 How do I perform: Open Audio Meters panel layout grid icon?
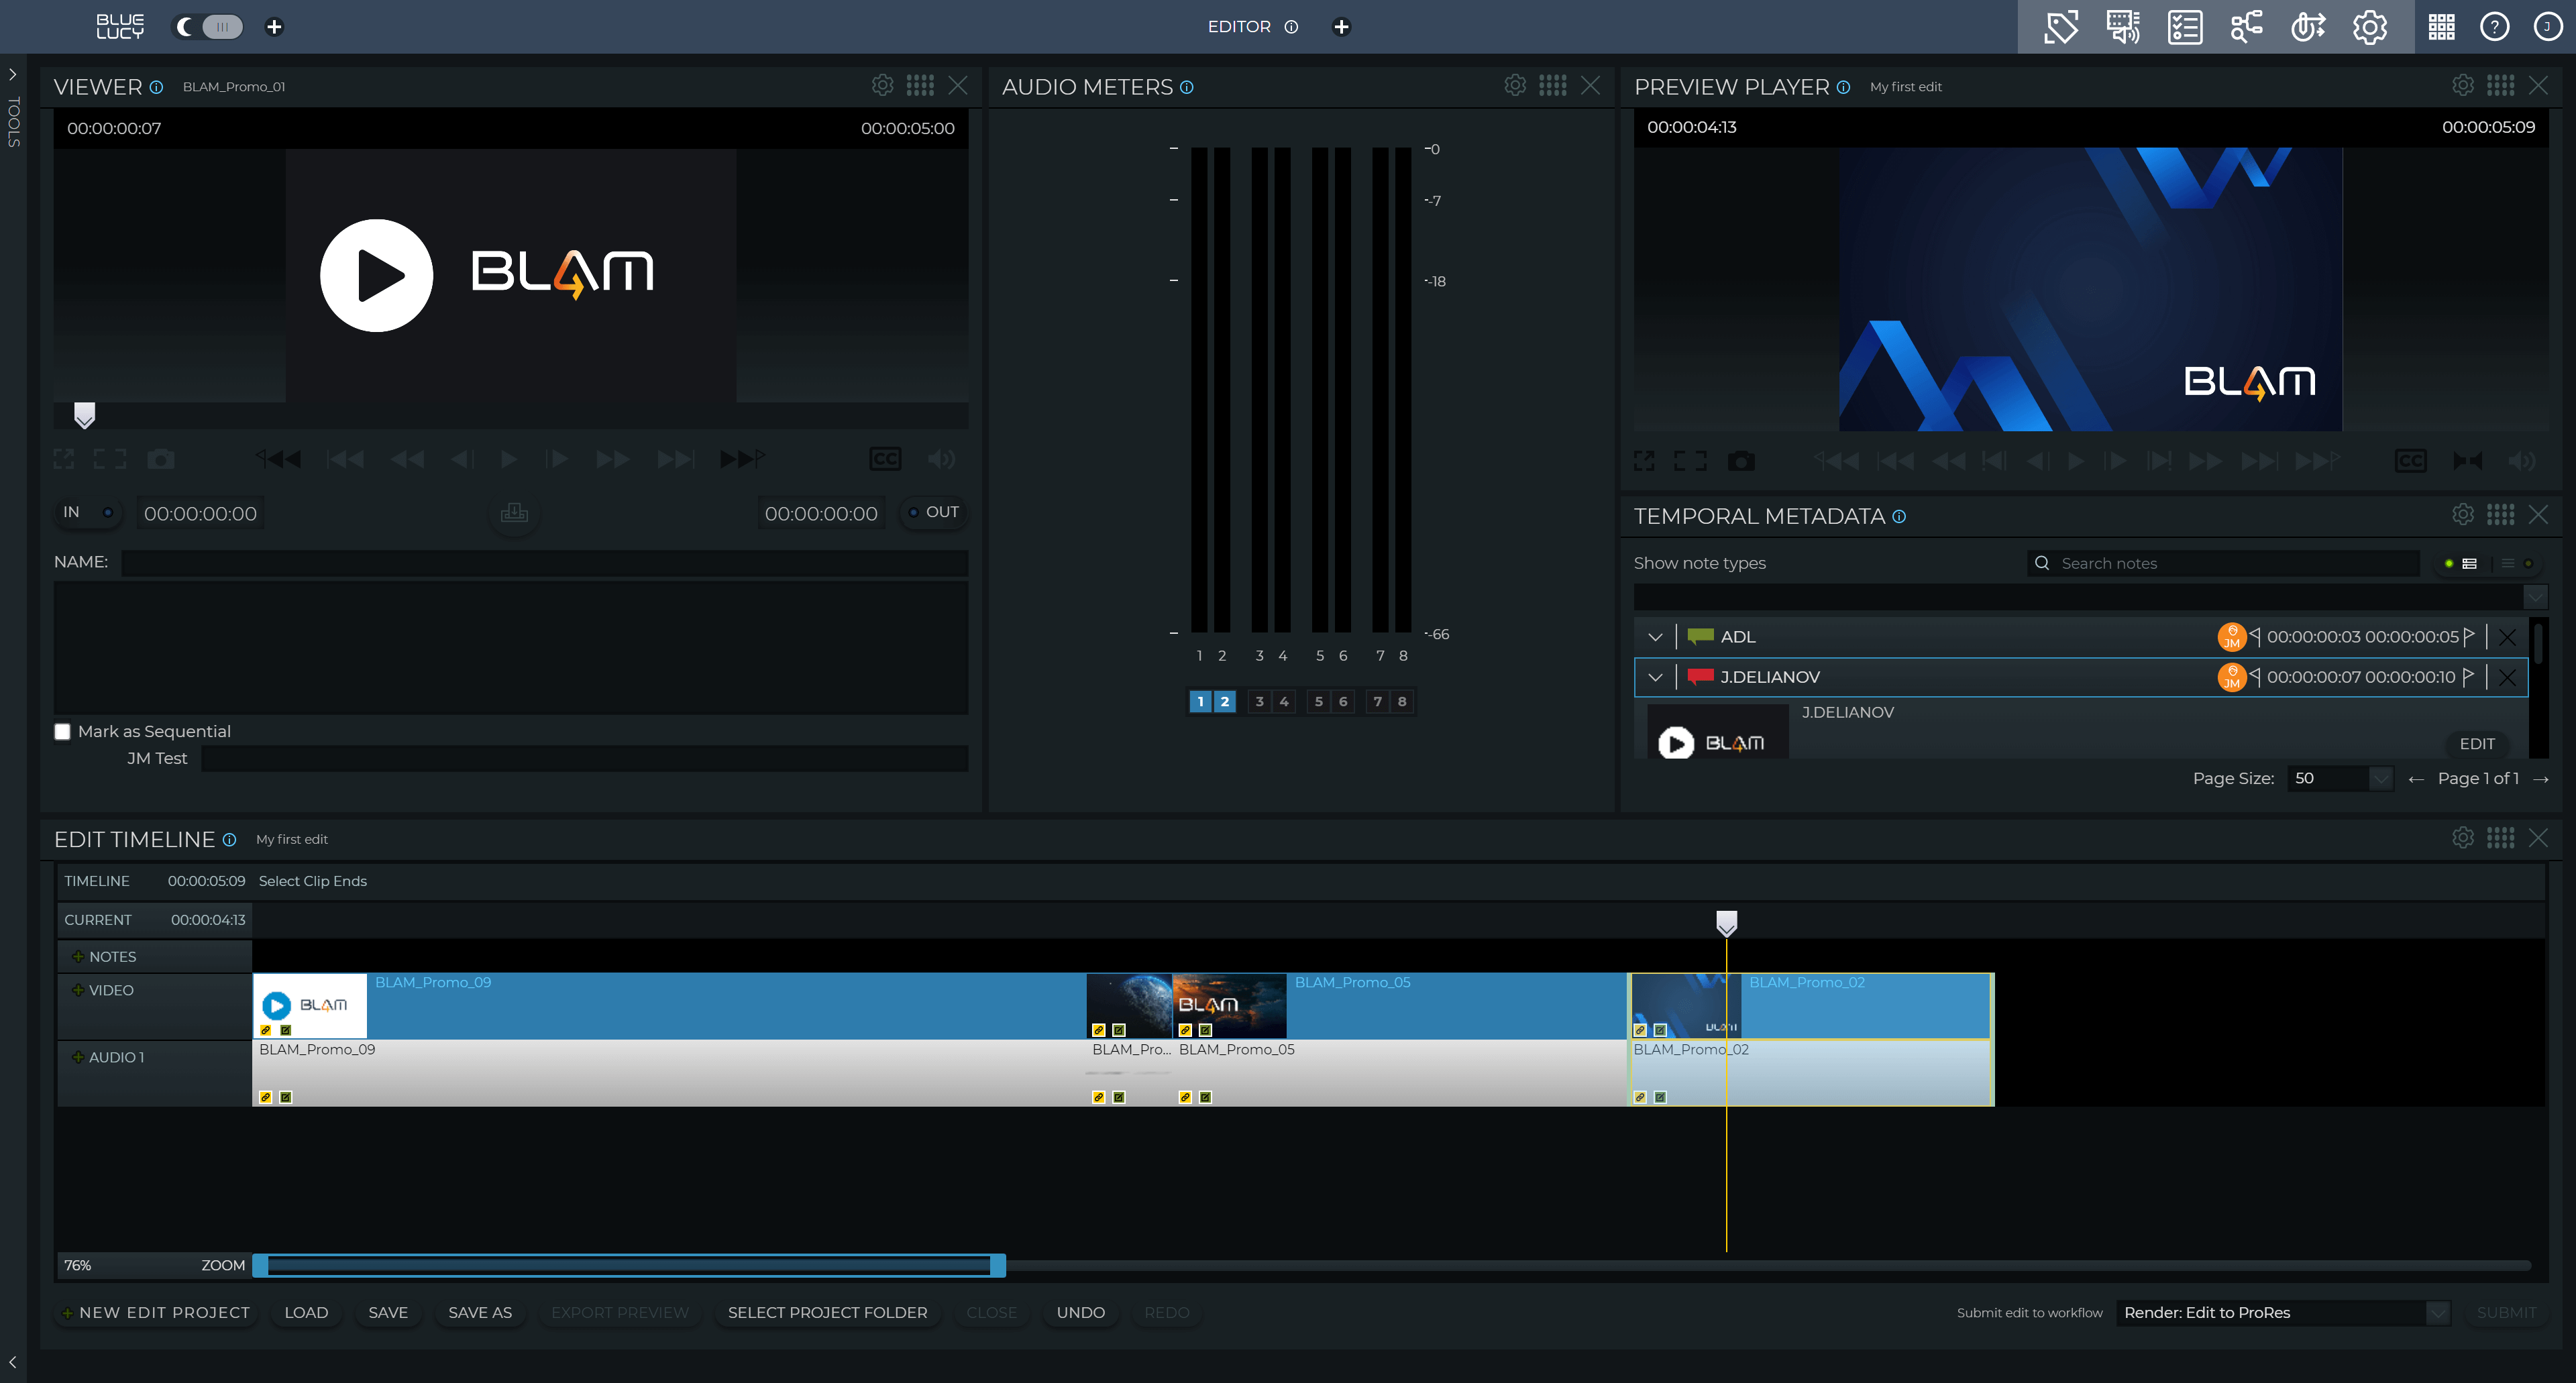pos(1553,86)
